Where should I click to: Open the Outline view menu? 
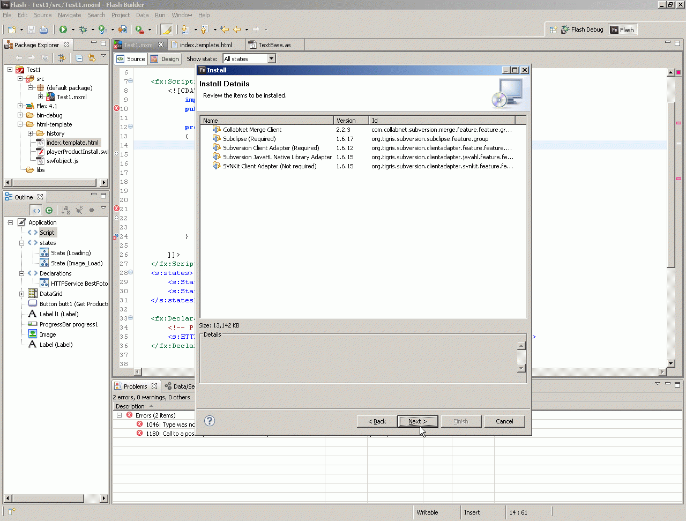click(103, 208)
